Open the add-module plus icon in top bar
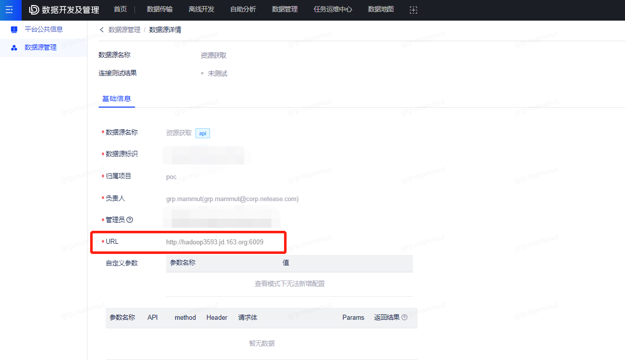The height and width of the screenshot is (360, 625). tap(413, 10)
